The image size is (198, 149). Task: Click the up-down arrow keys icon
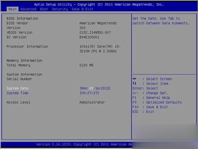[x=134, y=83]
